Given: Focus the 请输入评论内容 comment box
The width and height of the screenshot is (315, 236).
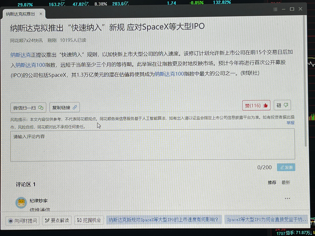Looking at the screenshot, I should [153, 145].
